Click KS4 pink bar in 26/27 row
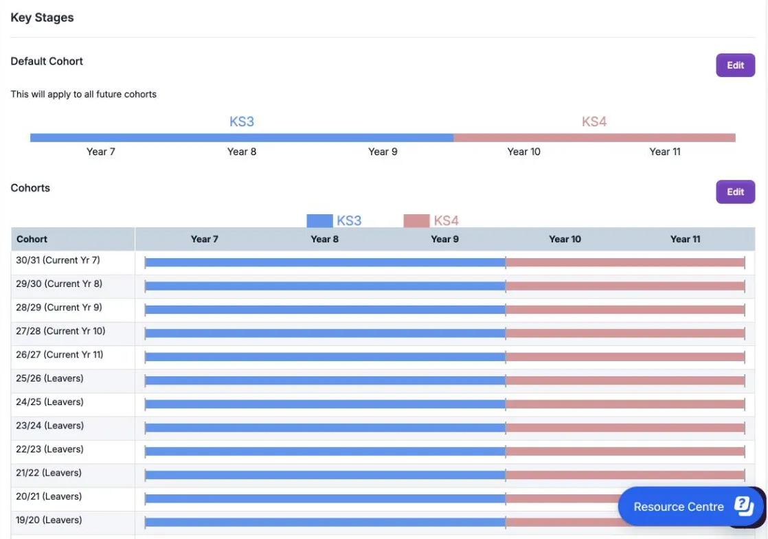 625,357
